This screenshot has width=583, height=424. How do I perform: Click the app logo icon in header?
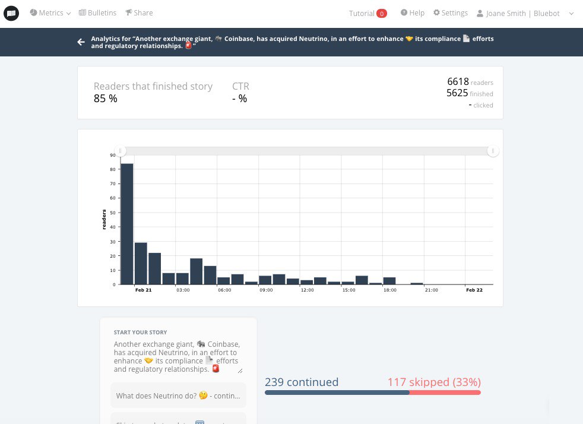(x=11, y=14)
